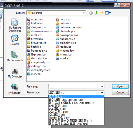Choose EXE 파일 (*.exe) filter

(x=76, y=106)
